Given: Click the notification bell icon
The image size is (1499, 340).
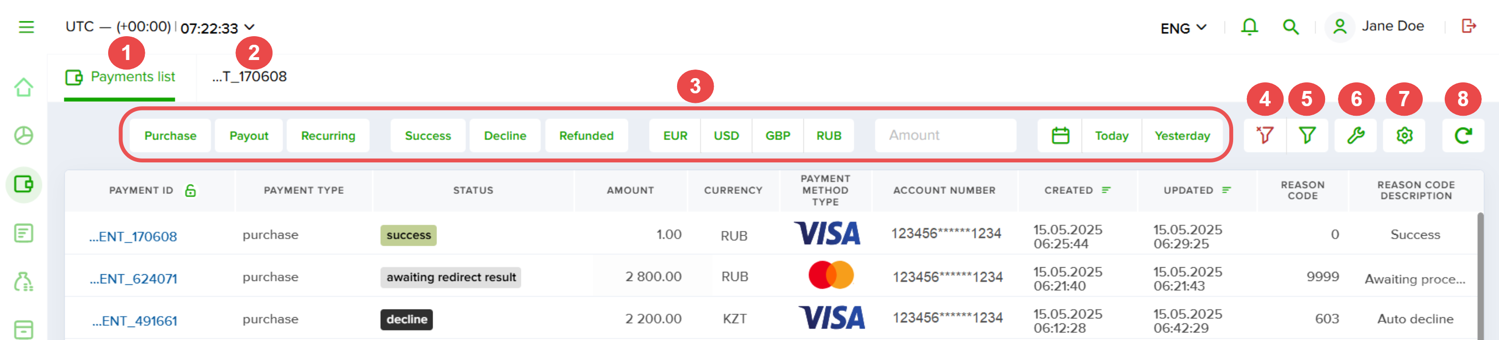Looking at the screenshot, I should click(1249, 27).
